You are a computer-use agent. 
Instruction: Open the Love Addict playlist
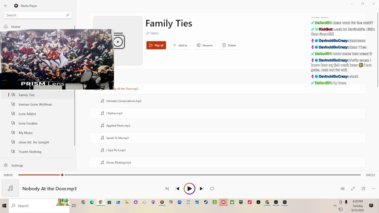point(38,114)
